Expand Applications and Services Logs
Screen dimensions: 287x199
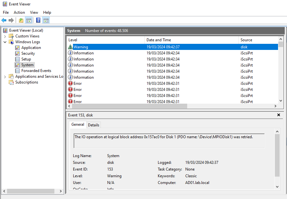(5, 76)
